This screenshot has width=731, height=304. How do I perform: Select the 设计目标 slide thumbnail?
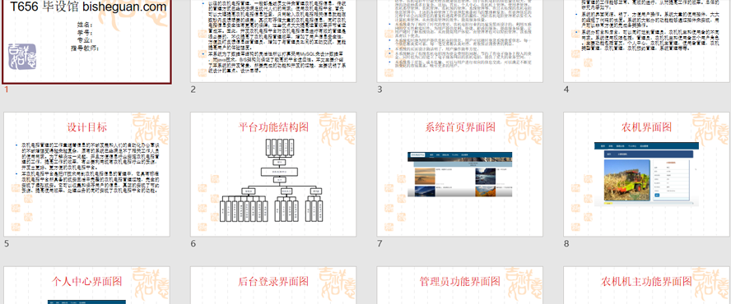86,174
